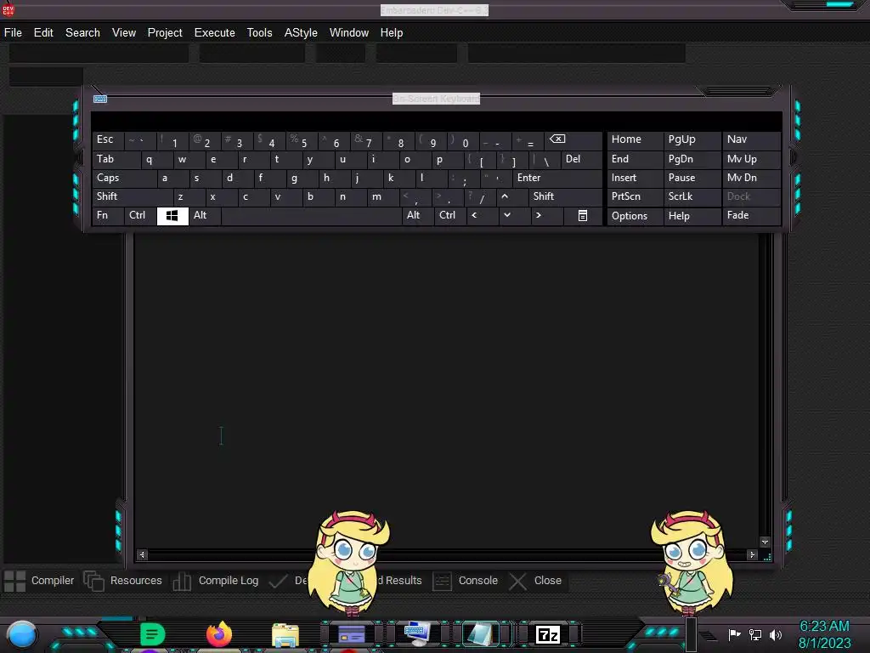Click the PgUp key
Screen dimensions: 870x653
coord(692,139)
